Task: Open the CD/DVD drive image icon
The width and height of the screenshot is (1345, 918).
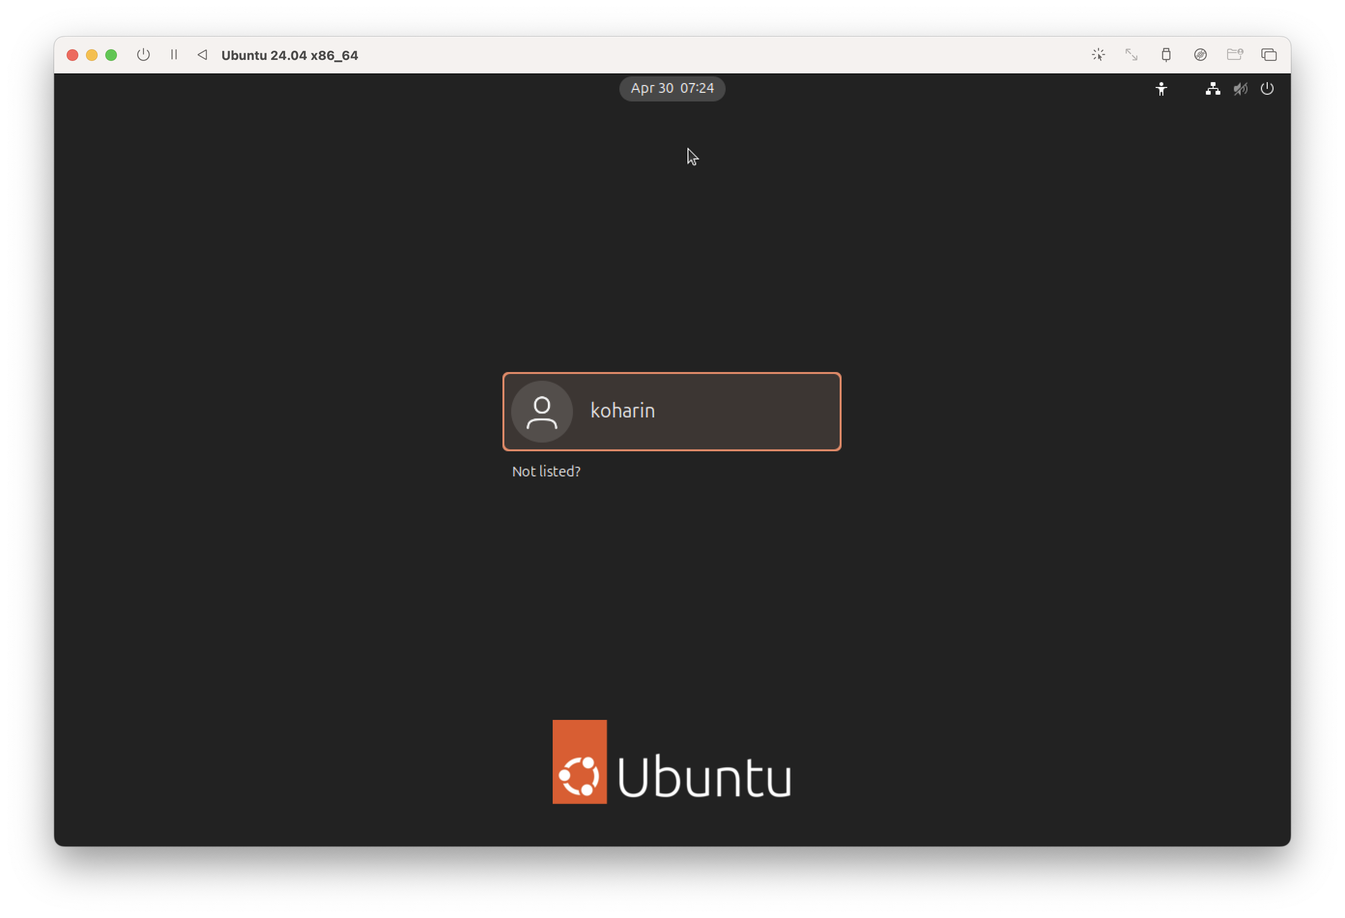Action: [x=1201, y=55]
